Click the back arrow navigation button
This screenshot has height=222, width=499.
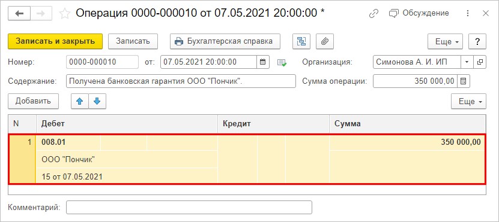(x=19, y=13)
